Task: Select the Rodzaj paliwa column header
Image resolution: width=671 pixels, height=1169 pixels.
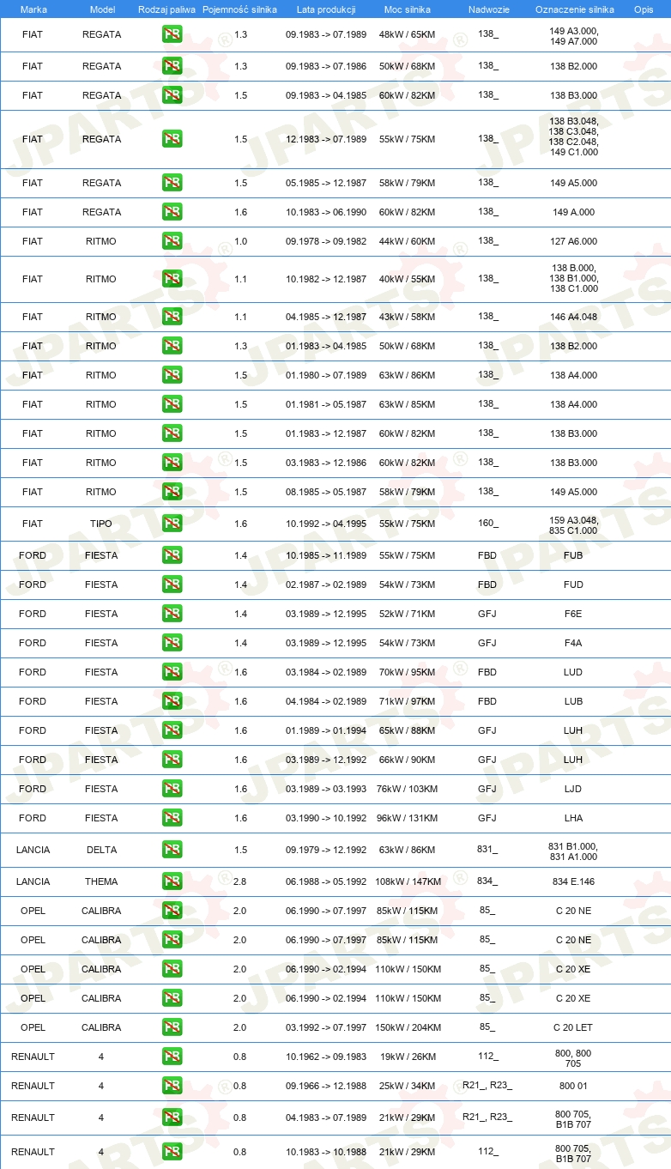Action: [x=166, y=9]
